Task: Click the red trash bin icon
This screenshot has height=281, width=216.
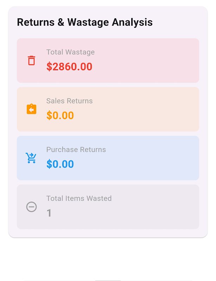Action: coord(32,60)
